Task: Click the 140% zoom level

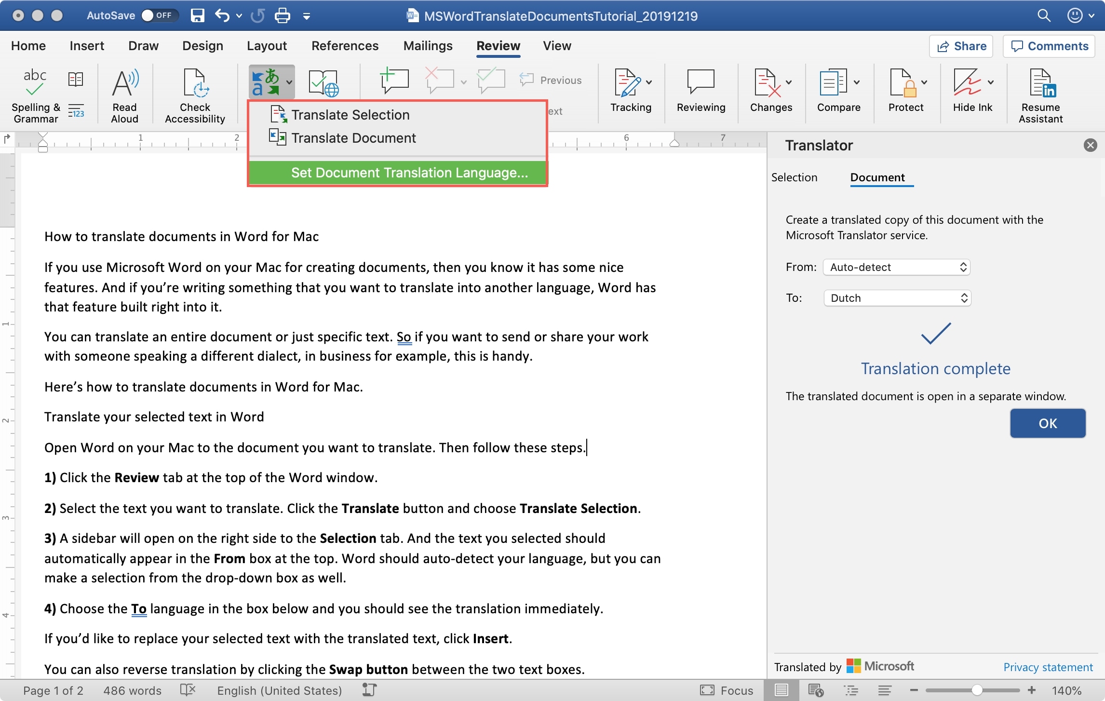Action: click(x=1067, y=690)
